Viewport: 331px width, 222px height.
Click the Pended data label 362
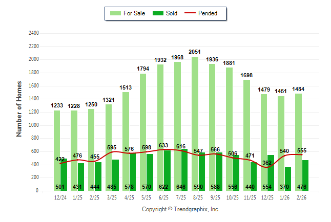pyautogui.click(x=265, y=163)
